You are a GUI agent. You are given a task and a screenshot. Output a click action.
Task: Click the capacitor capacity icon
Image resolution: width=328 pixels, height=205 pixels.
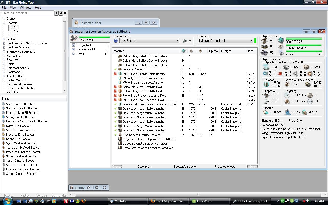(288, 84)
